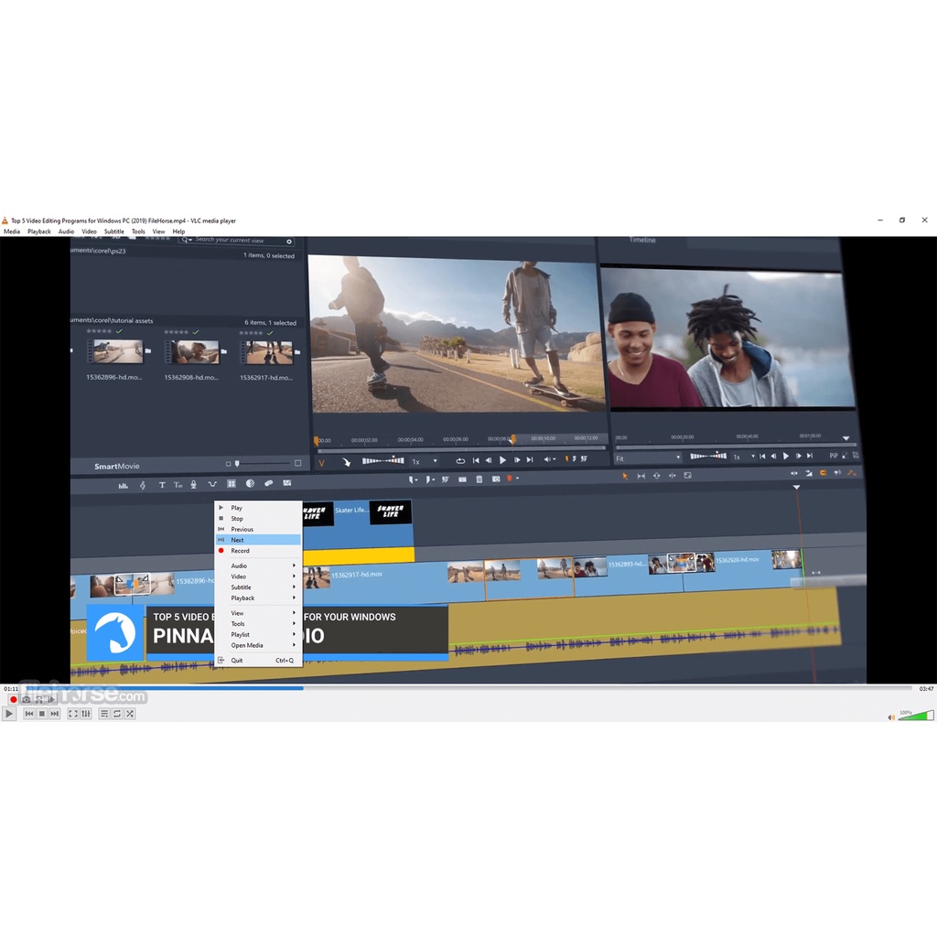Viewport: 937px width, 937px height.
Task: Minimize the VLC window
Action: 880,221
